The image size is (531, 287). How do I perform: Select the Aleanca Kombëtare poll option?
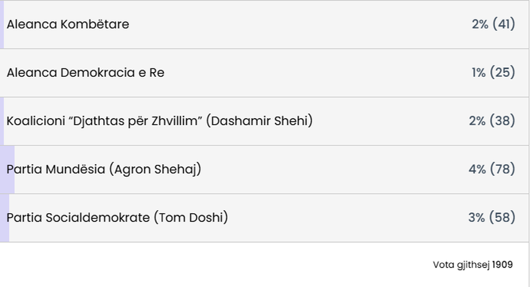tap(68, 24)
